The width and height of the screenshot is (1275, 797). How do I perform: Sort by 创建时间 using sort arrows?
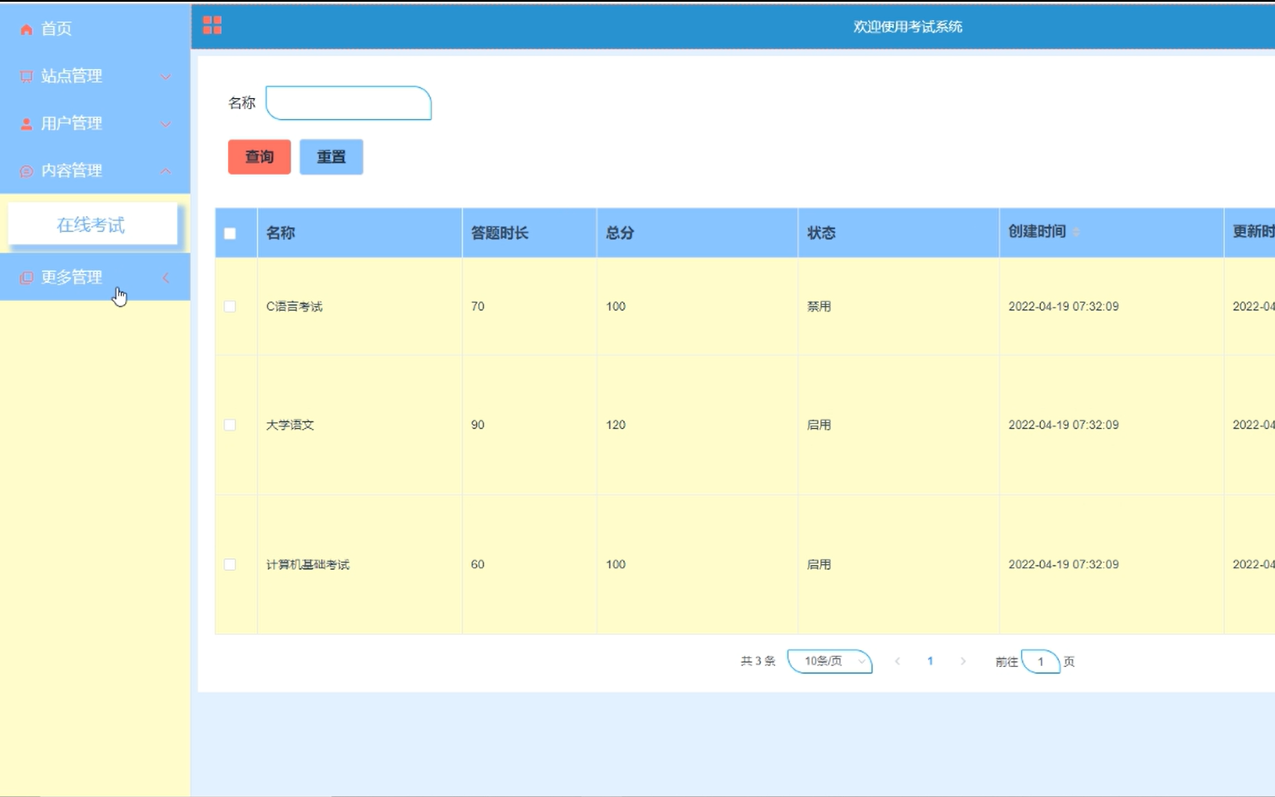(1077, 231)
